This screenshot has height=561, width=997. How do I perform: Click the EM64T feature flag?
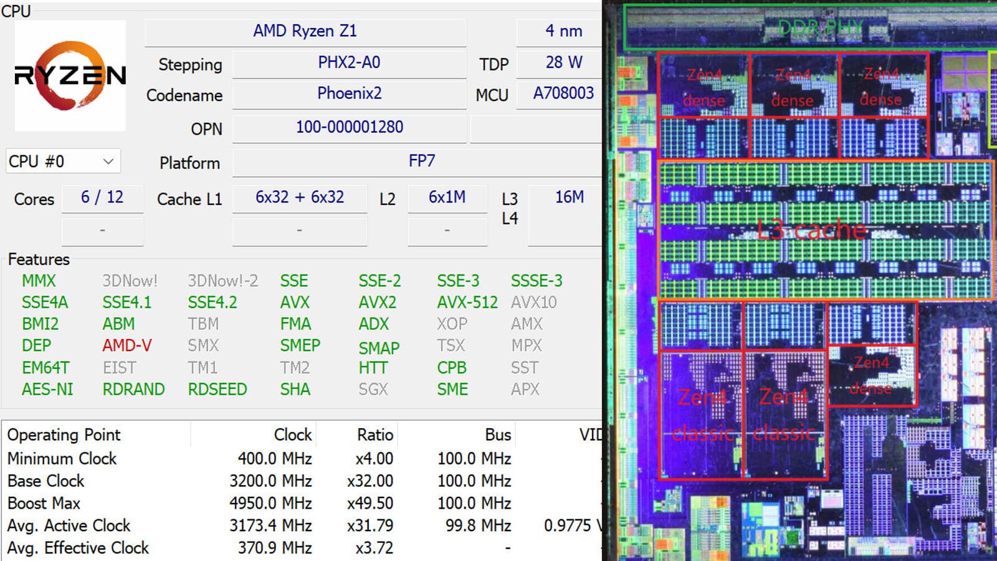pyautogui.click(x=45, y=368)
